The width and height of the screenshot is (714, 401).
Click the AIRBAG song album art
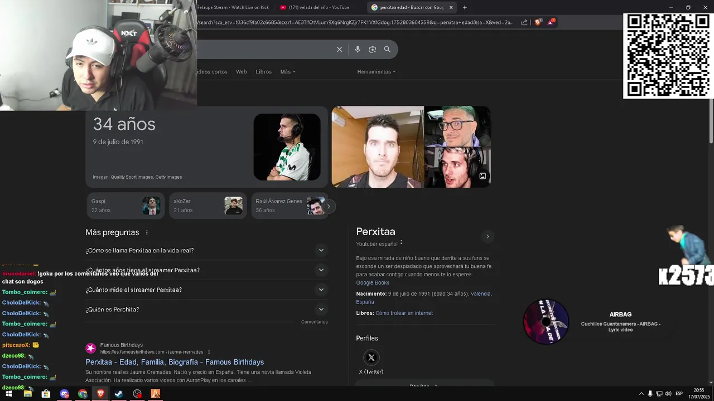[546, 321]
